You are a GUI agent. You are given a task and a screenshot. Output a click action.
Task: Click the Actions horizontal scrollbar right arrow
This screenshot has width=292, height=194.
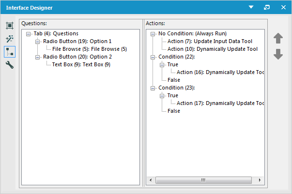click(261, 180)
